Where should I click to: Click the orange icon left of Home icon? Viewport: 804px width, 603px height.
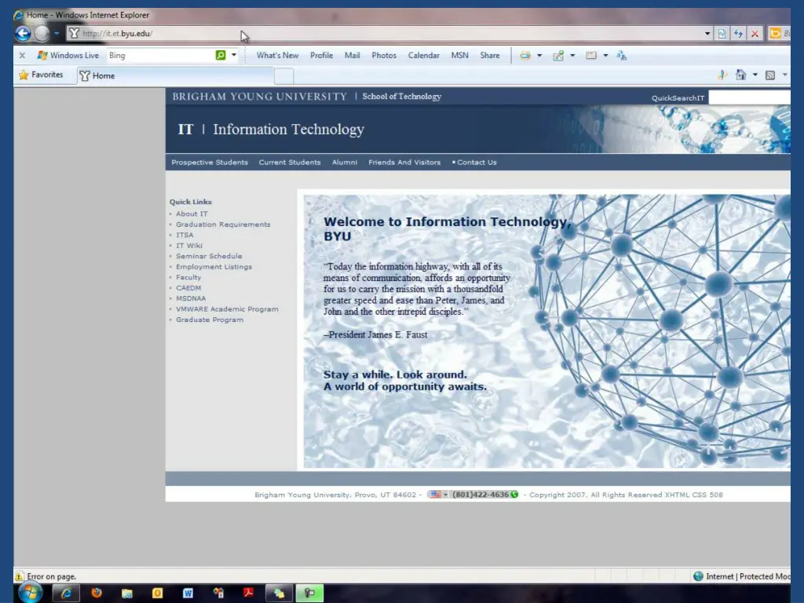click(722, 75)
